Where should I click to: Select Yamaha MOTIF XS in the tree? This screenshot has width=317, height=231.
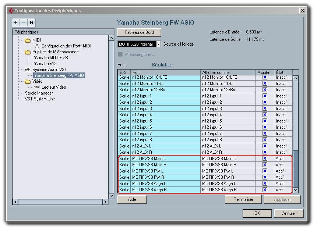click(x=51, y=58)
